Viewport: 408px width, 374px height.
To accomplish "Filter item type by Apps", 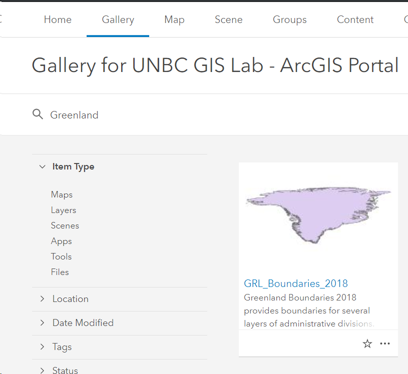I will click(x=61, y=241).
